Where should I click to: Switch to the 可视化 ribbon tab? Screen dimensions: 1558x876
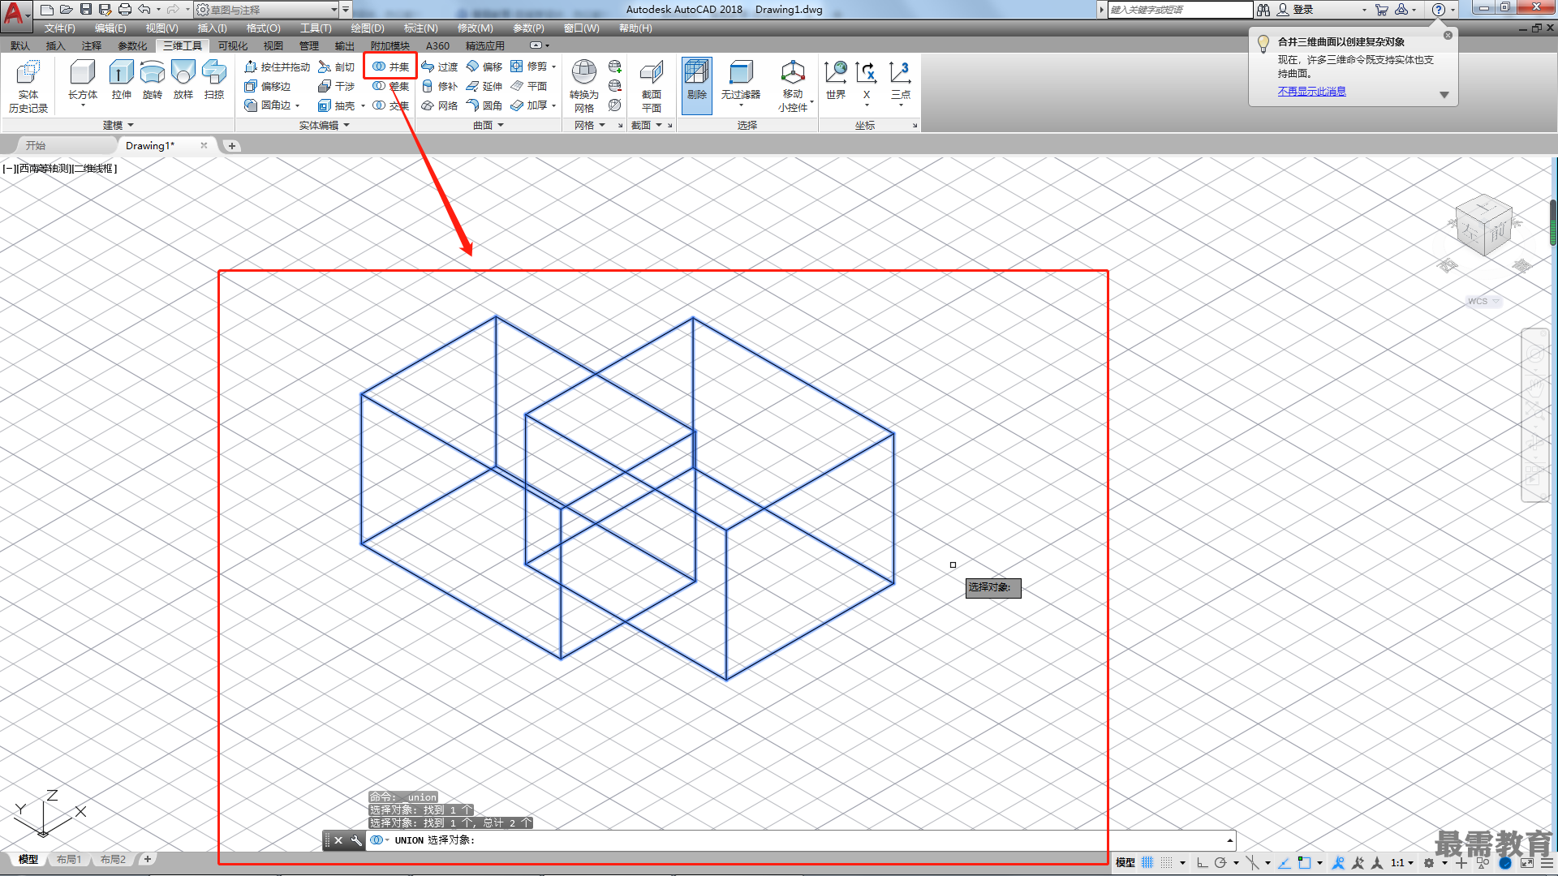[233, 45]
